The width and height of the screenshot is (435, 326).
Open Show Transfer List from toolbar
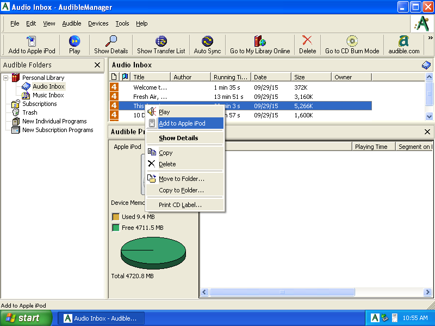tap(161, 45)
